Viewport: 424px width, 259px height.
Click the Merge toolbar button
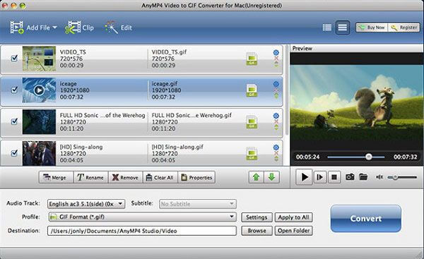point(56,177)
